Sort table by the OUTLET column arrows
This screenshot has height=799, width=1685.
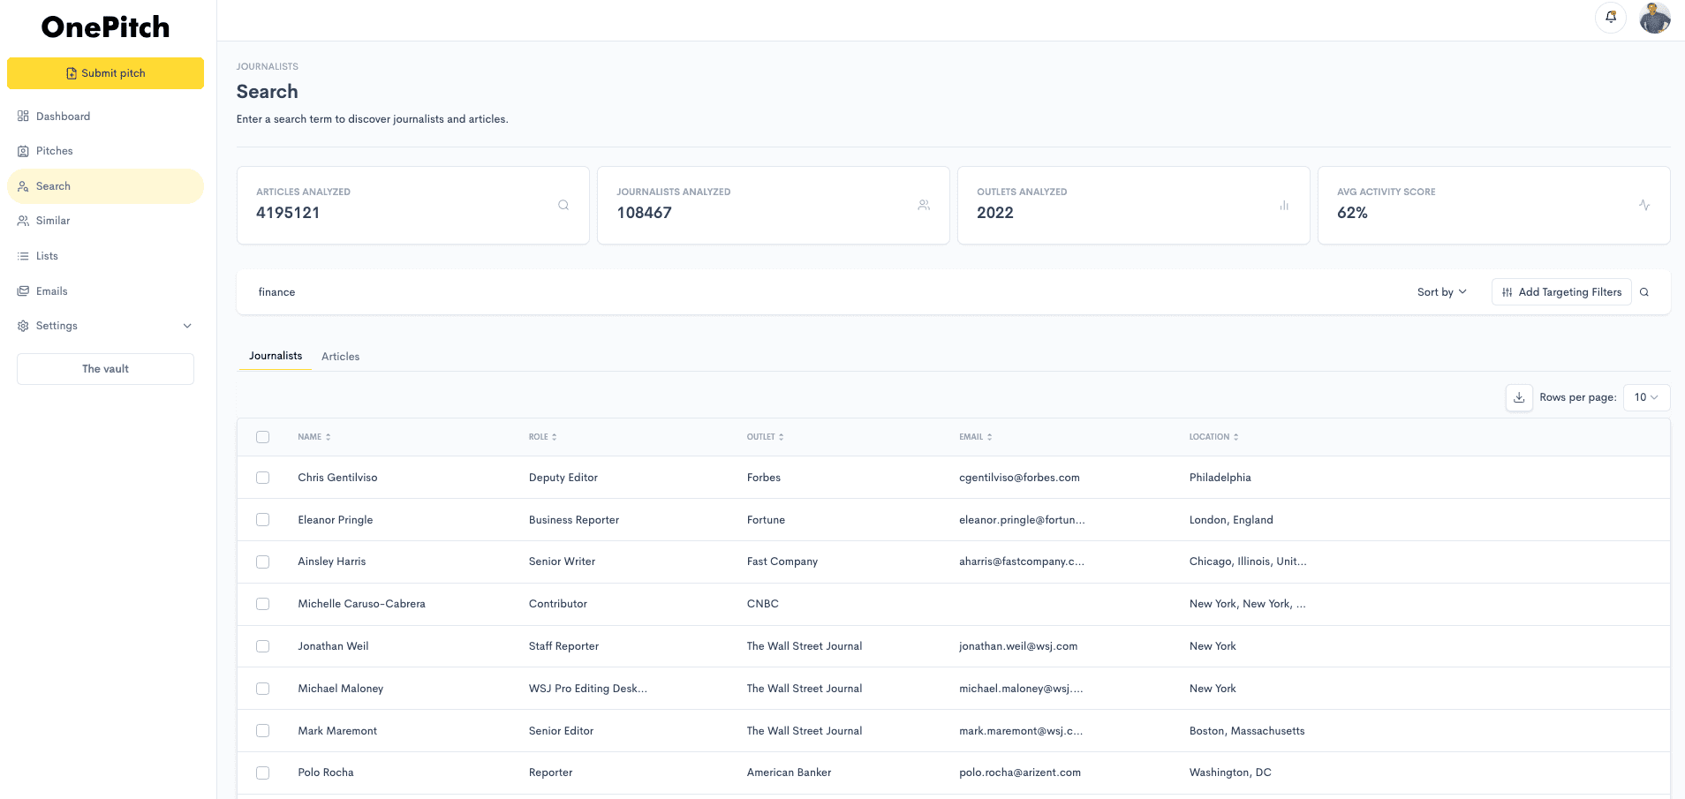(782, 437)
